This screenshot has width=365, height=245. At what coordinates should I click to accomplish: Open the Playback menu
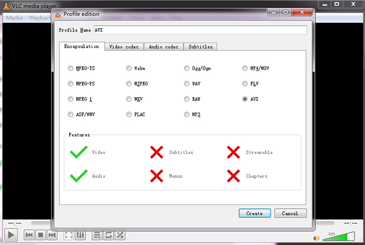tap(40, 18)
